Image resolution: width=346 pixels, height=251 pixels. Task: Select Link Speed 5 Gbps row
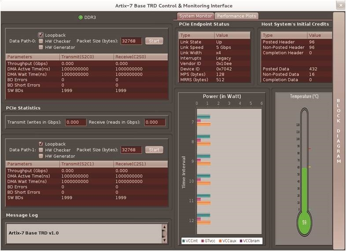click(214, 47)
